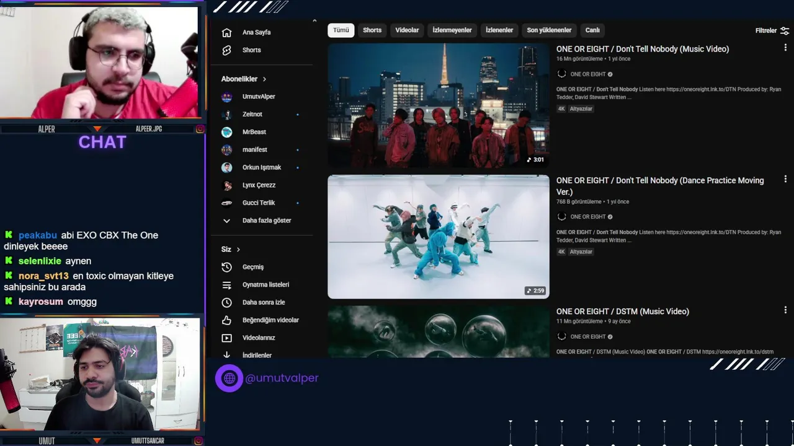Open the Ana Sayfa home icon
Image resolution: width=794 pixels, height=446 pixels.
[226, 32]
